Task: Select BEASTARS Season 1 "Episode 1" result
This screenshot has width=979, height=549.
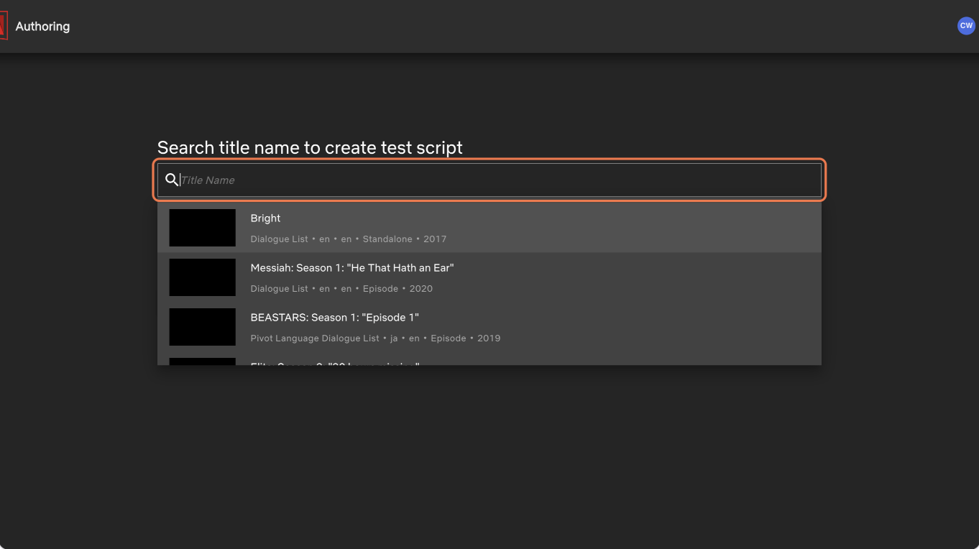Action: pos(489,327)
